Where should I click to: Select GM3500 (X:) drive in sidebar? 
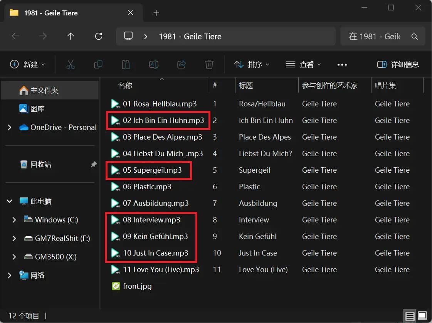tap(50, 257)
